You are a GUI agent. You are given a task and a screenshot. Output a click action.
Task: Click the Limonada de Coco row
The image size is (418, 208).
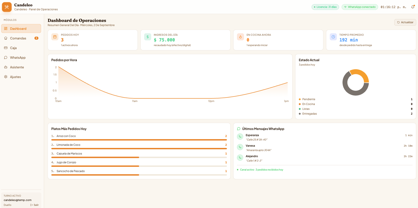(x=139, y=146)
